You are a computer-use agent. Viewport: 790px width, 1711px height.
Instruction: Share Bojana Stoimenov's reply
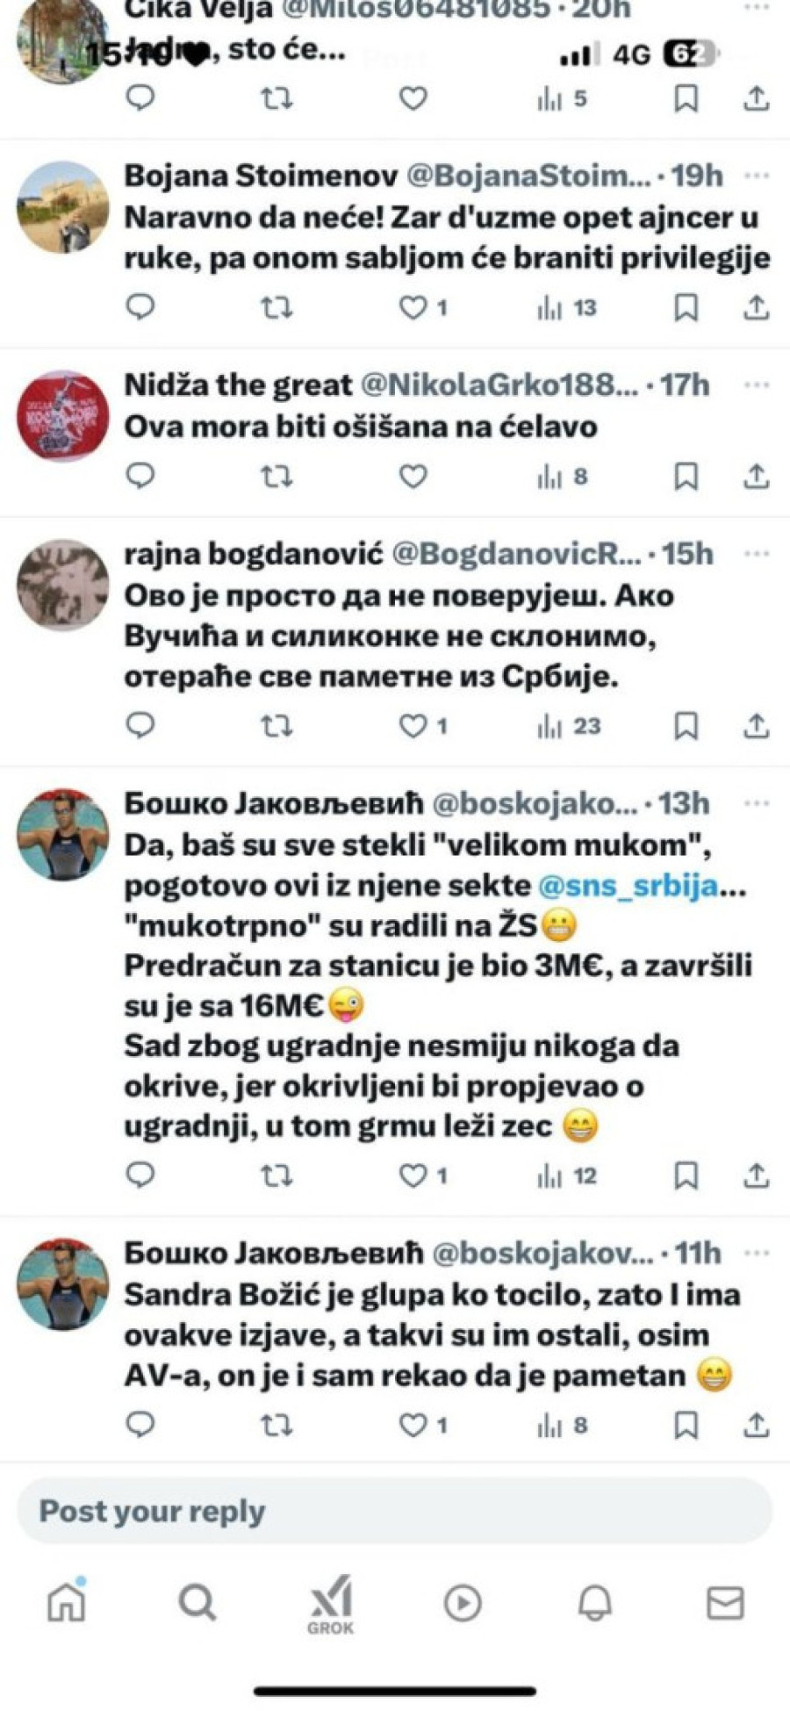click(x=756, y=307)
